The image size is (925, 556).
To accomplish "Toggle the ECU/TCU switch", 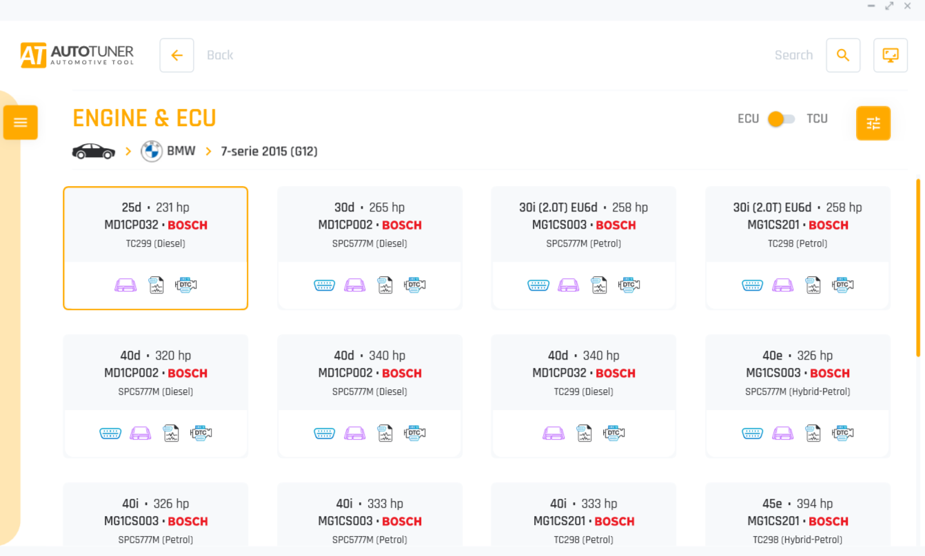I will pos(782,119).
